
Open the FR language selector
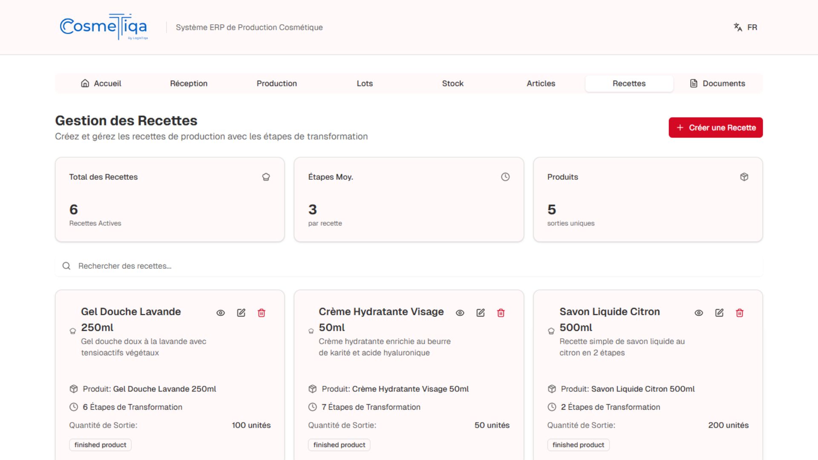pyautogui.click(x=746, y=27)
